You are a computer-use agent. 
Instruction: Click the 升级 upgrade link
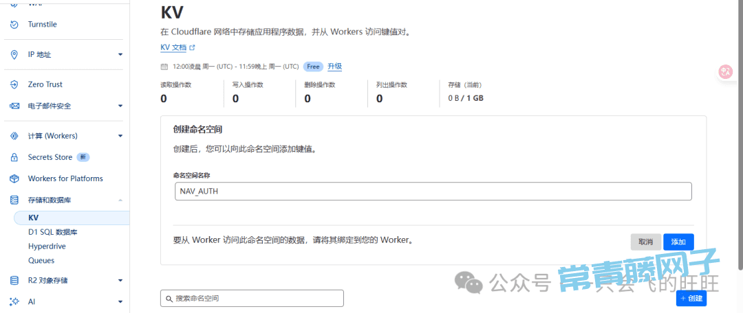pyautogui.click(x=335, y=67)
